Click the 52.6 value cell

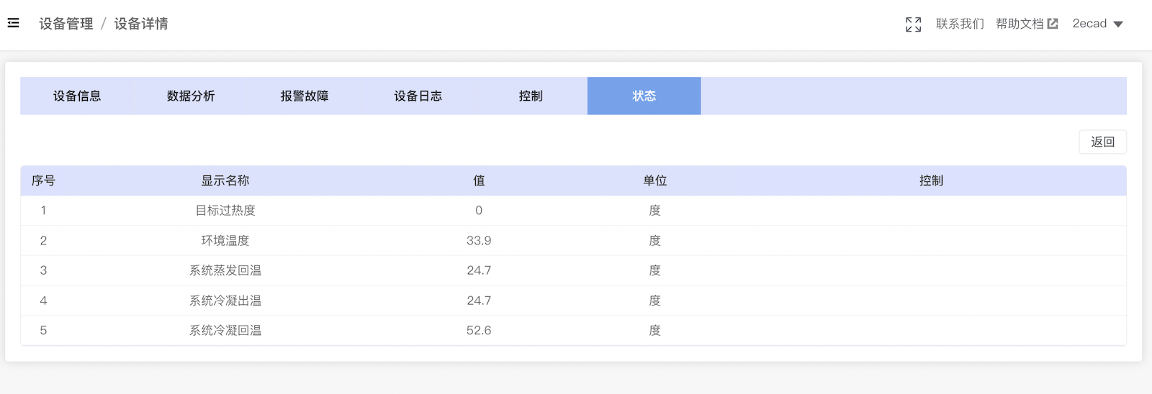(x=479, y=331)
